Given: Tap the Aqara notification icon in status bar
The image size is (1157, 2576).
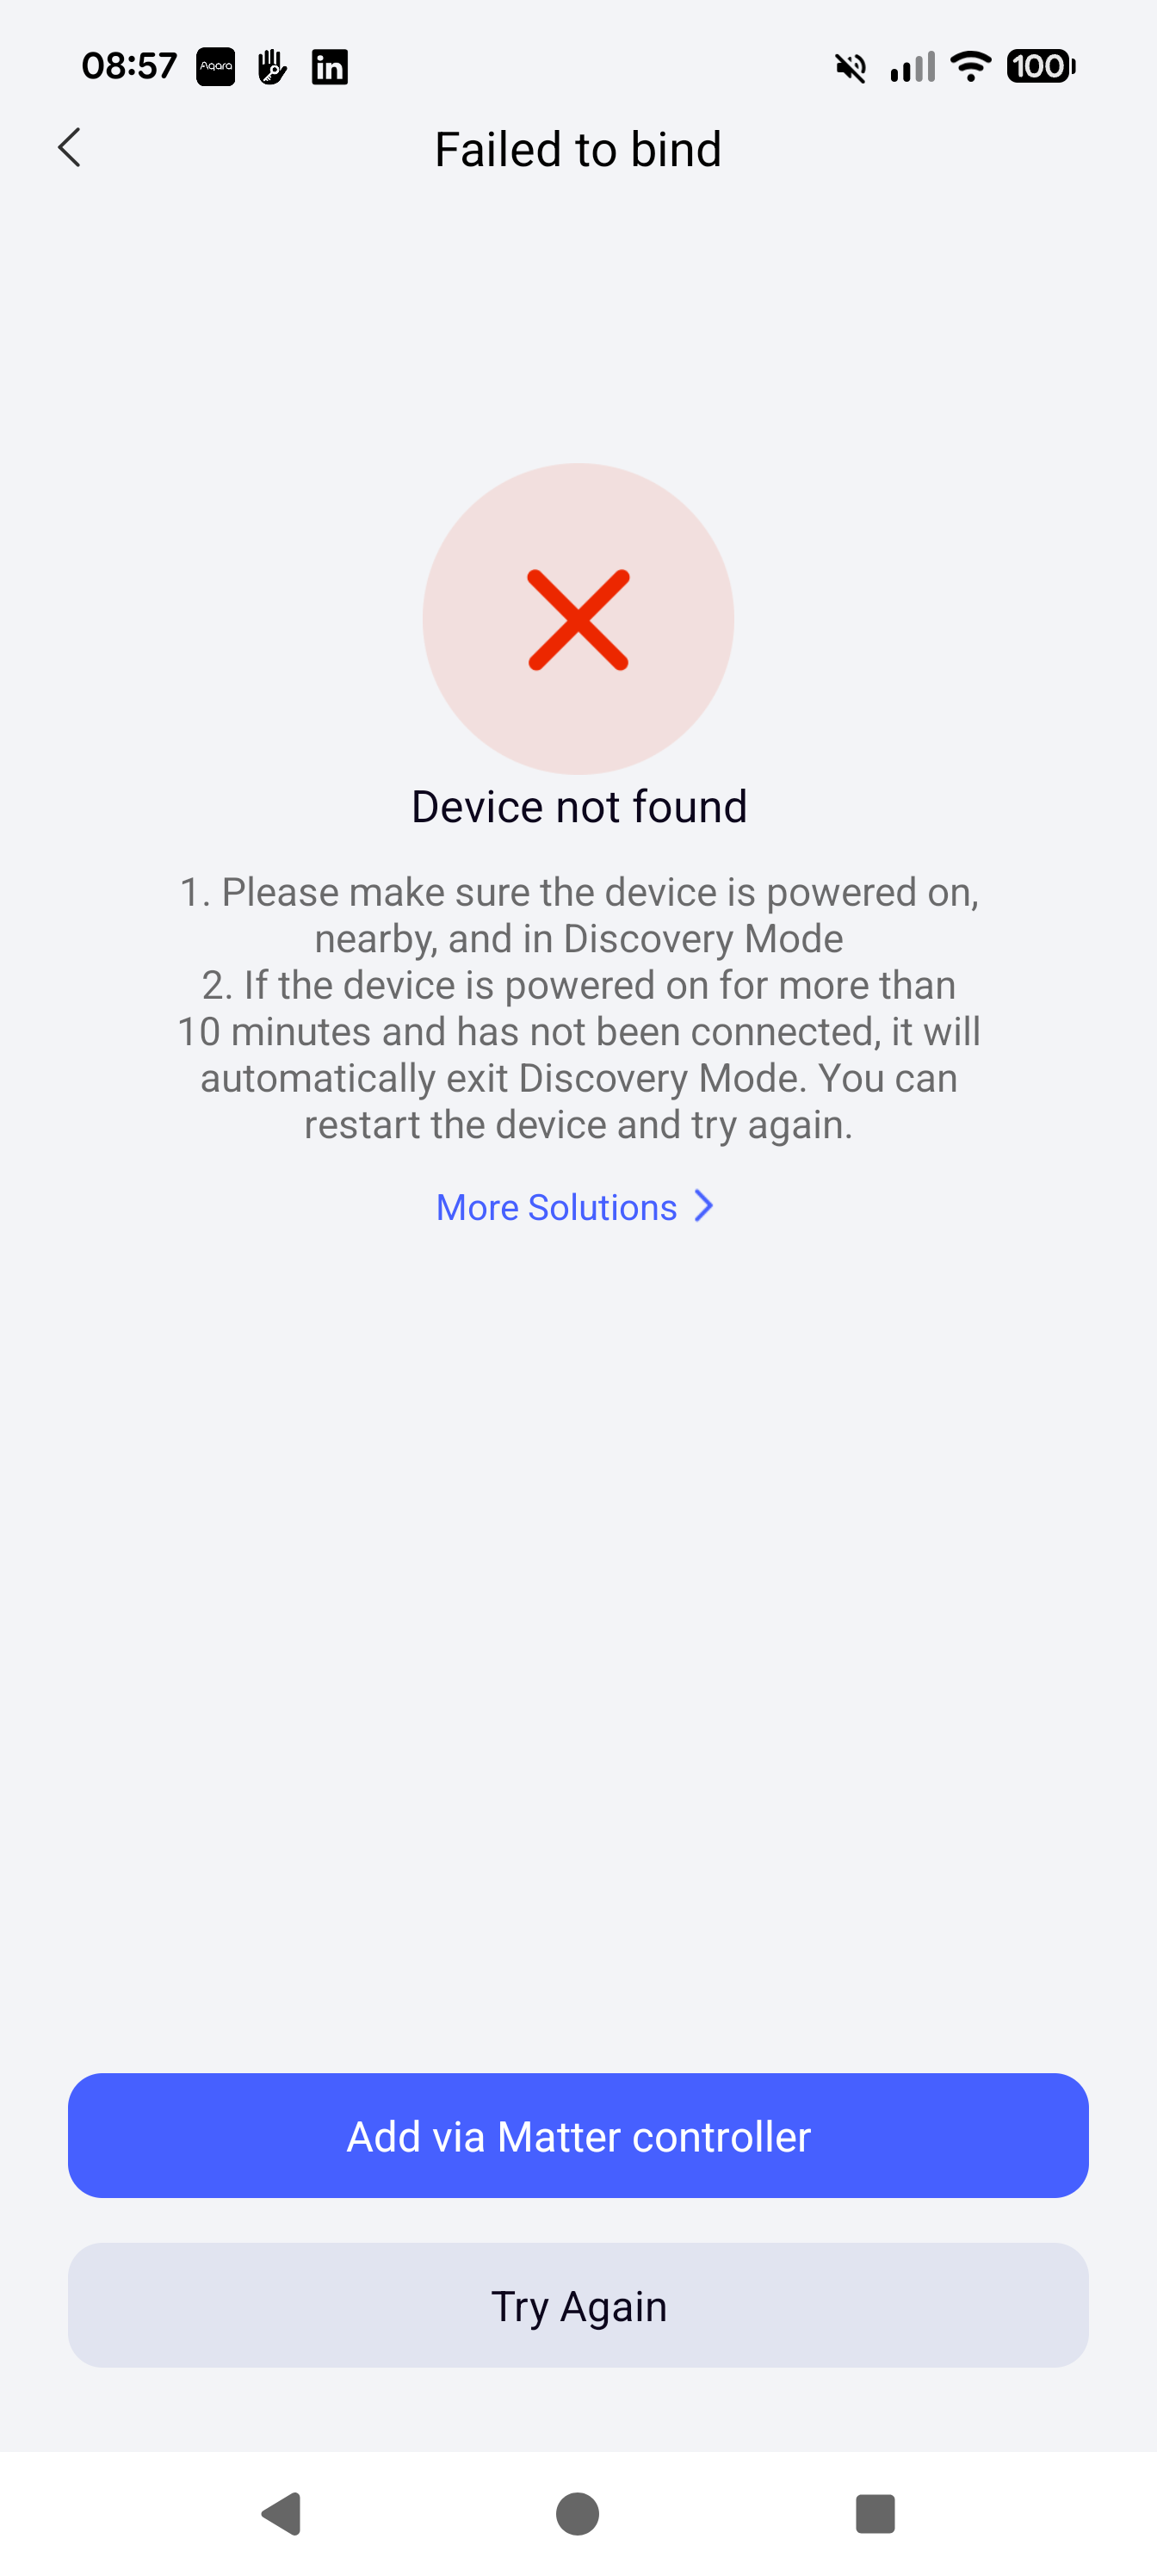Looking at the screenshot, I should click(x=215, y=67).
